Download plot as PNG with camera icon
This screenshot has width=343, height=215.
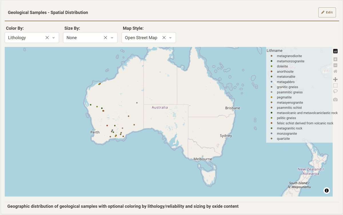335,99
